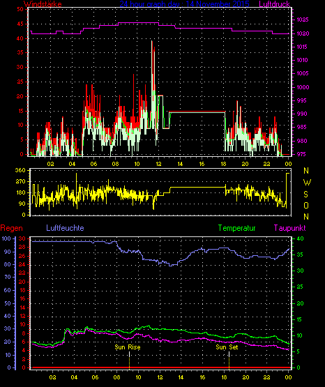Click Windstärke axis value 45
Screen dimensions: 325x387
[20, 24]
